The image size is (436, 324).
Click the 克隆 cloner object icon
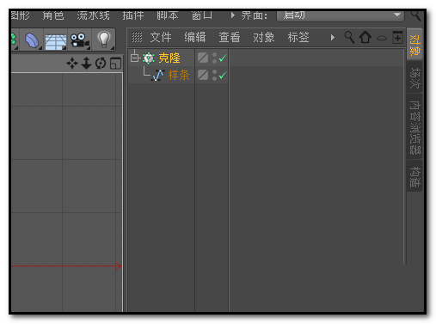click(x=149, y=58)
